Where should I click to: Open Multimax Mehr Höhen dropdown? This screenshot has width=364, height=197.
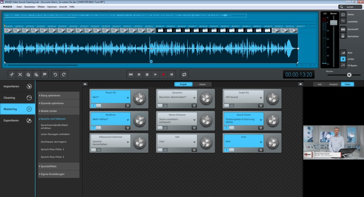128,120
